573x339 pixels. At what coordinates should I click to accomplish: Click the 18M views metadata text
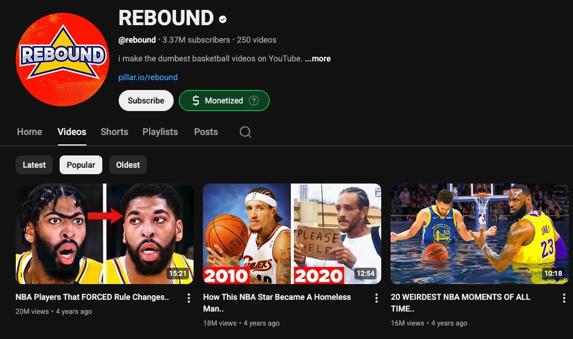(x=220, y=323)
